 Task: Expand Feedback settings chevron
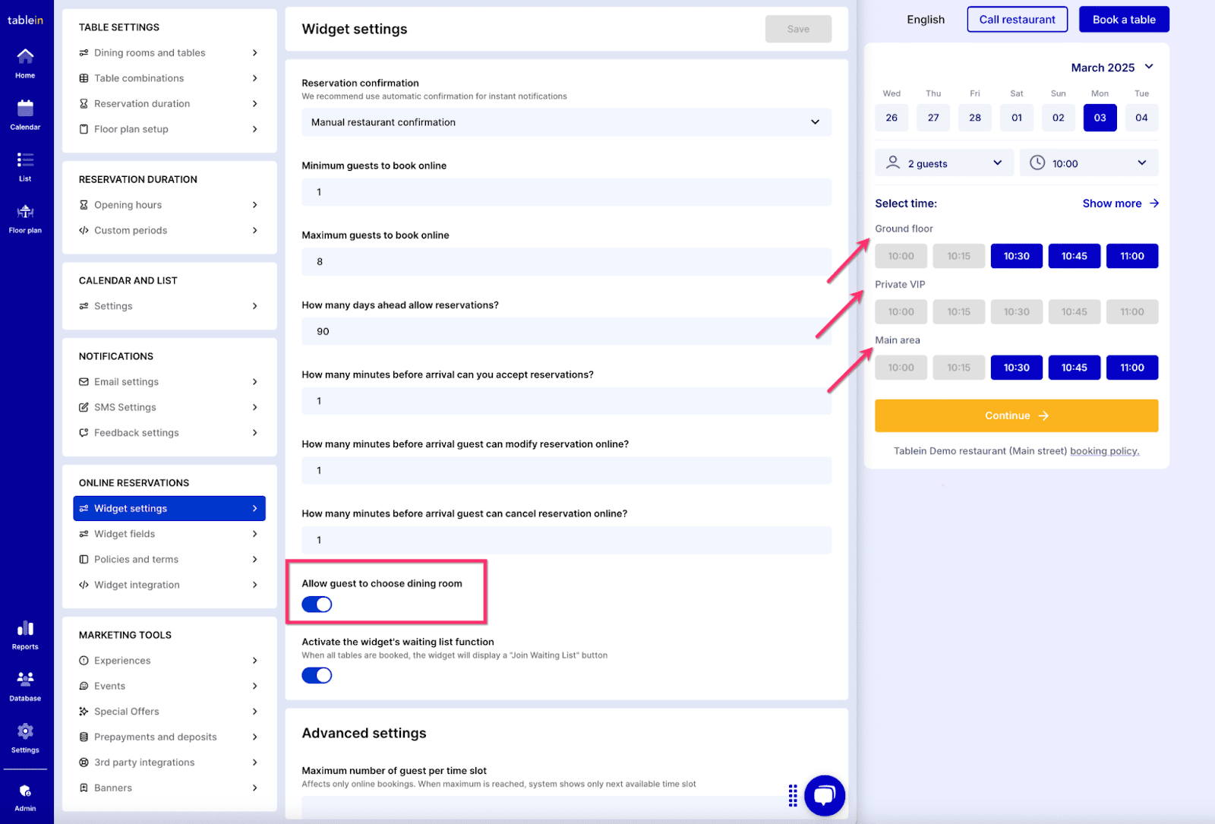tap(254, 433)
